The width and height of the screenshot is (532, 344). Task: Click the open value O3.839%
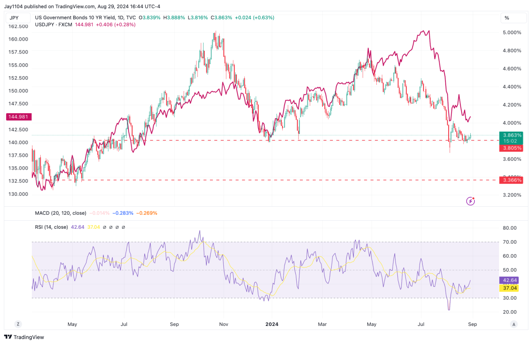coord(150,18)
